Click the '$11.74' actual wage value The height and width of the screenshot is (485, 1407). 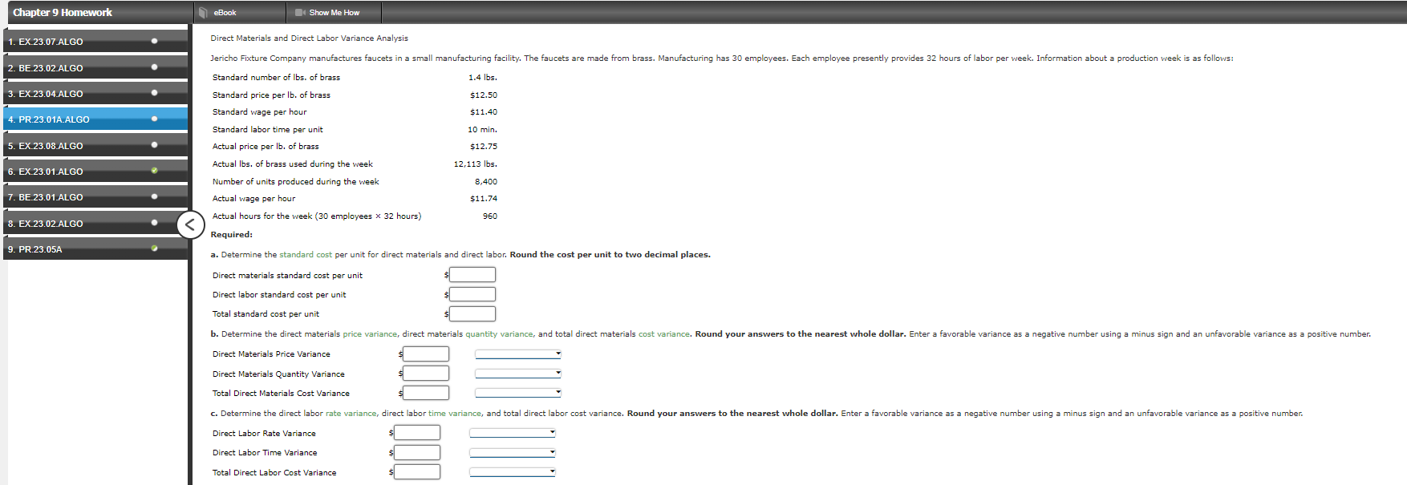pos(484,199)
